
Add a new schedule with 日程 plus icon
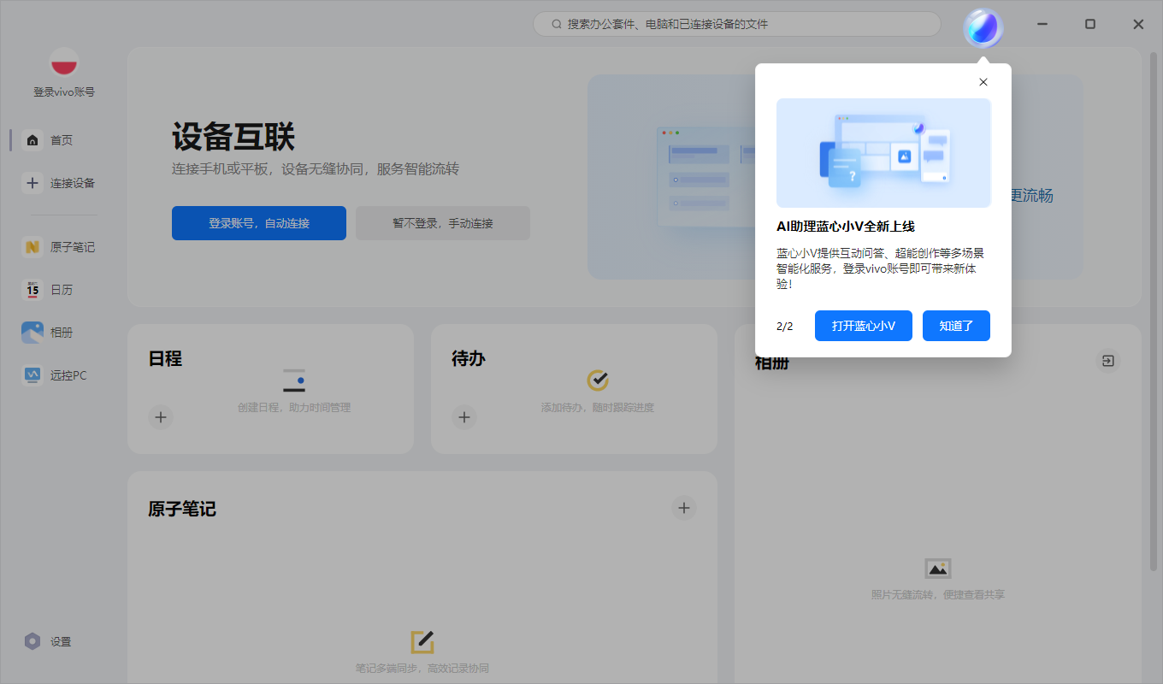click(x=161, y=417)
